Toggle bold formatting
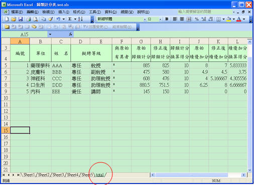 coord(167,19)
